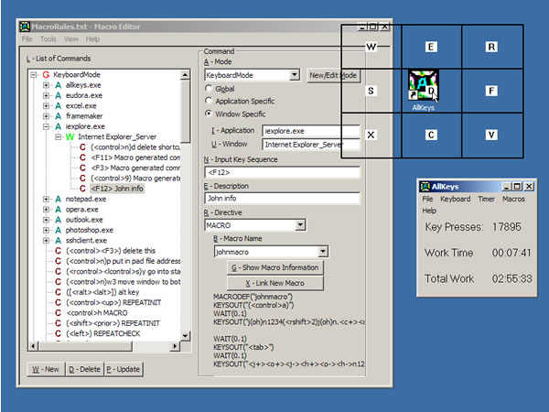This screenshot has height=412, width=549.
Task: Click the P - Update button
Action: pyautogui.click(x=124, y=369)
